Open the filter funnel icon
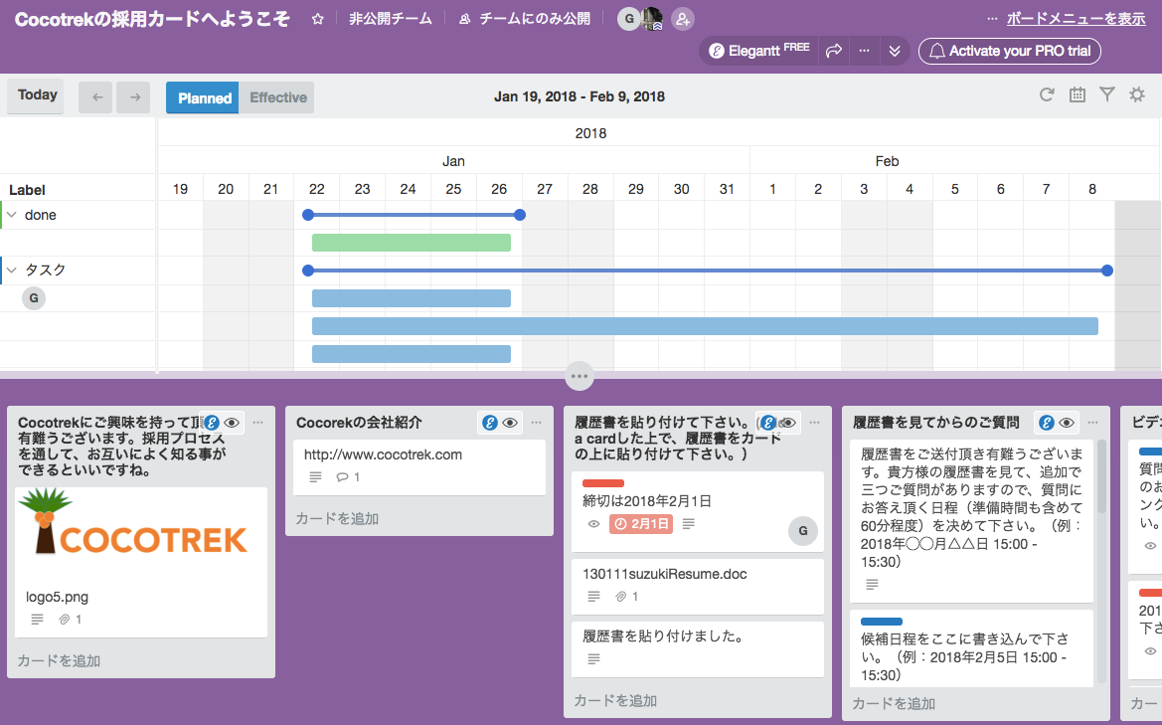 point(1107,94)
